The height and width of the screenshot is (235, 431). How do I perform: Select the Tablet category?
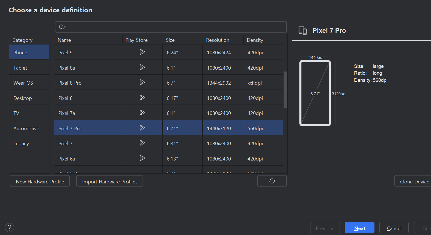[29, 67]
